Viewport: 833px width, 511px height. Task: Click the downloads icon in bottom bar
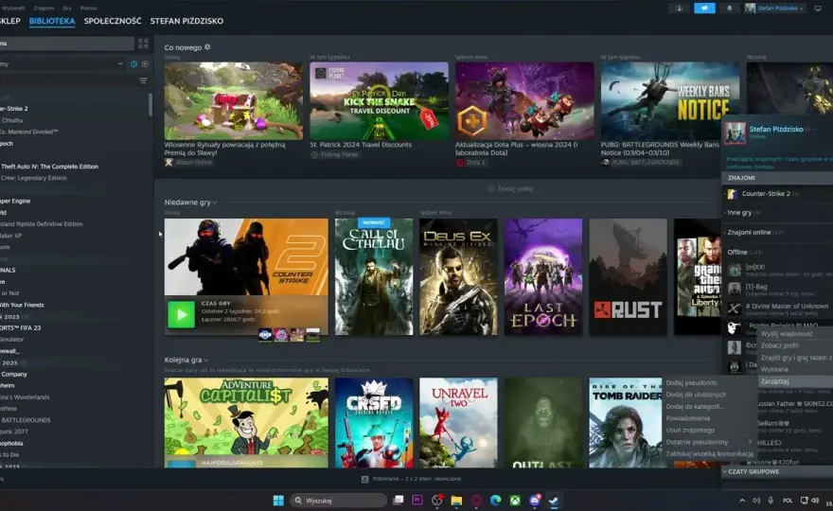point(365,479)
